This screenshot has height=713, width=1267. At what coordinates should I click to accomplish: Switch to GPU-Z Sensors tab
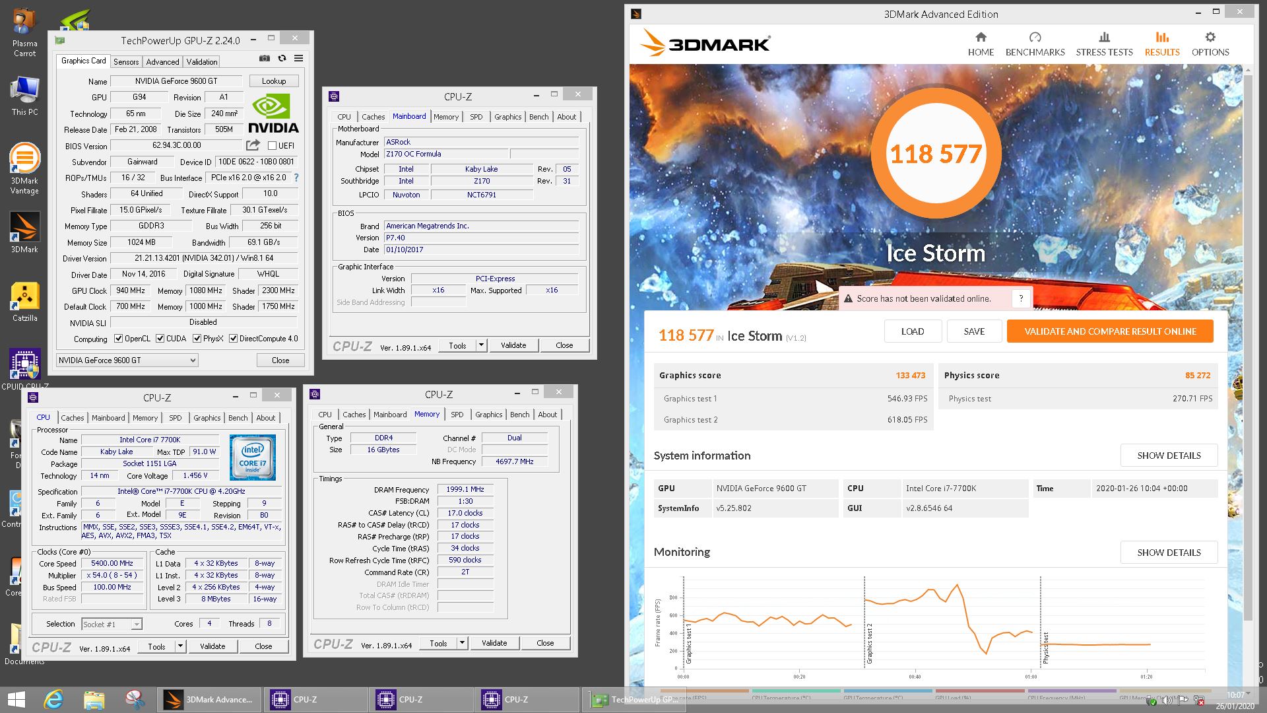pyautogui.click(x=126, y=61)
